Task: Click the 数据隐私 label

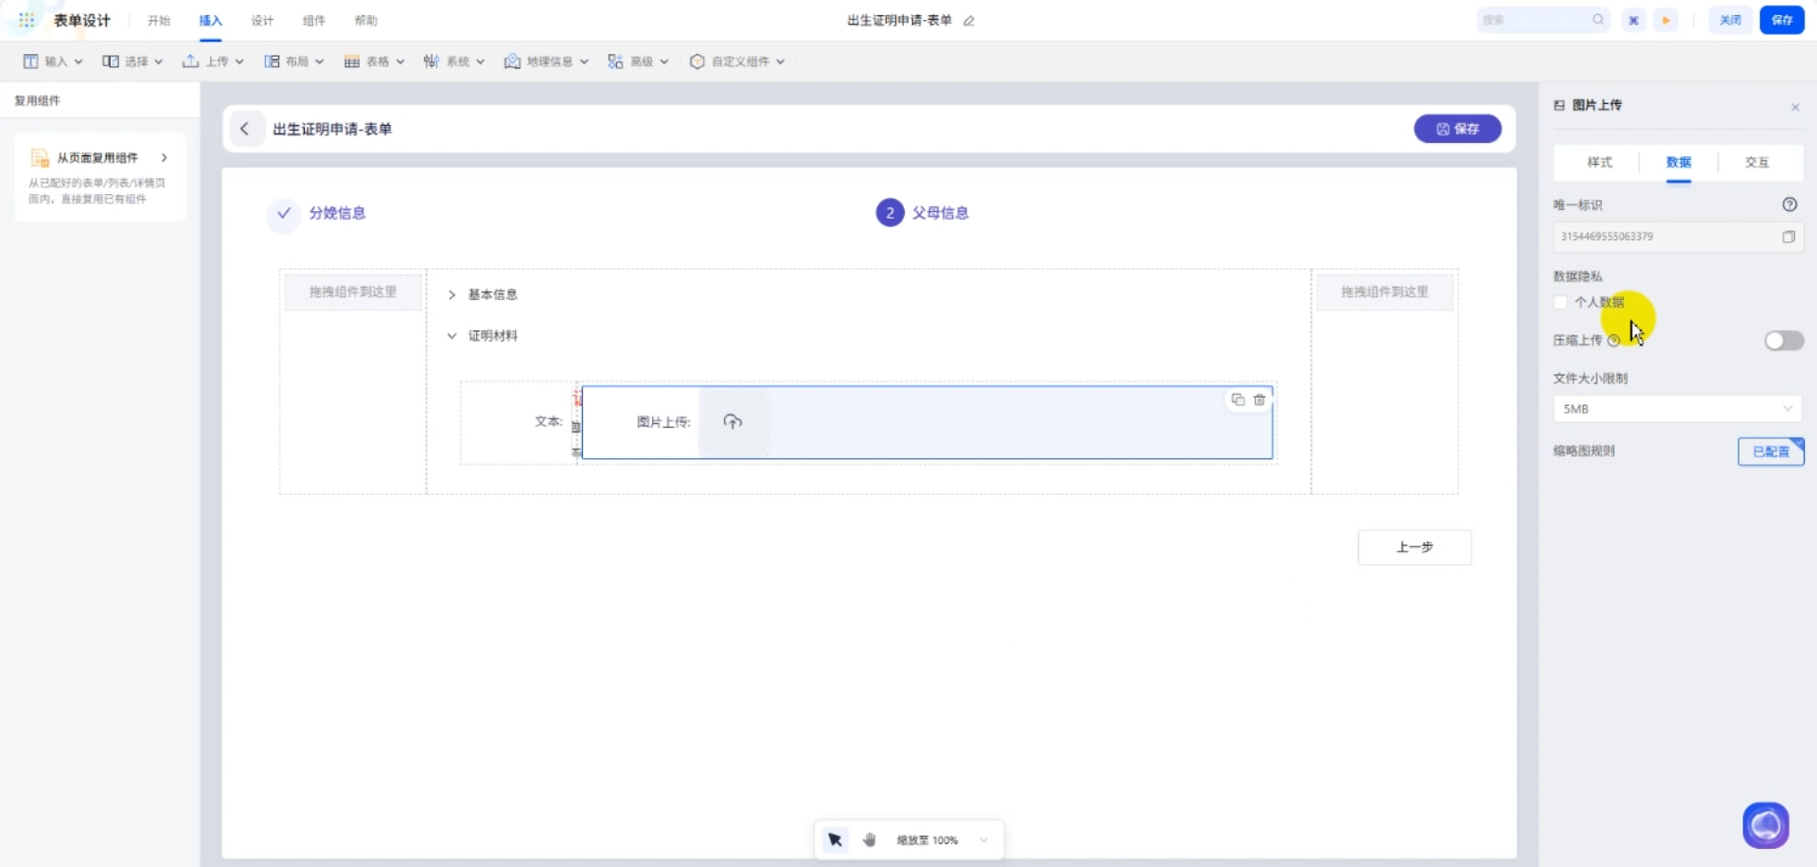Action: pos(1578,276)
